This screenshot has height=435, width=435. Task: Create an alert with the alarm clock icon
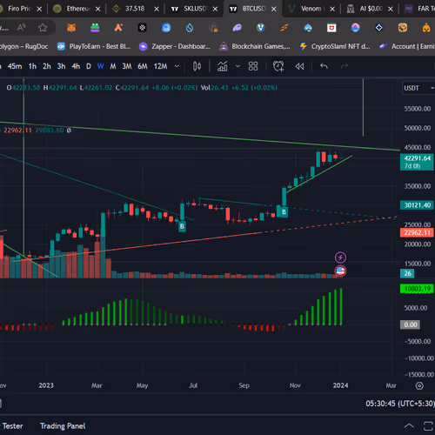pyautogui.click(x=278, y=66)
